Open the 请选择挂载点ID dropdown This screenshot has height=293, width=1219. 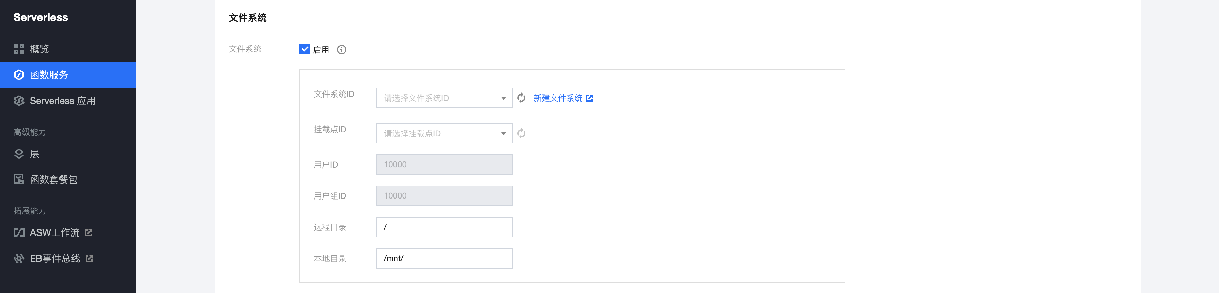click(444, 133)
